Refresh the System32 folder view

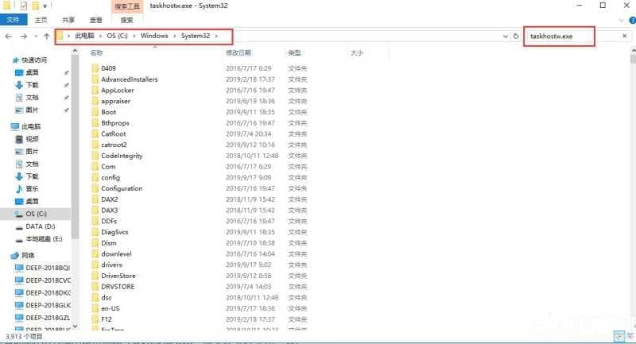pyautogui.click(x=516, y=36)
